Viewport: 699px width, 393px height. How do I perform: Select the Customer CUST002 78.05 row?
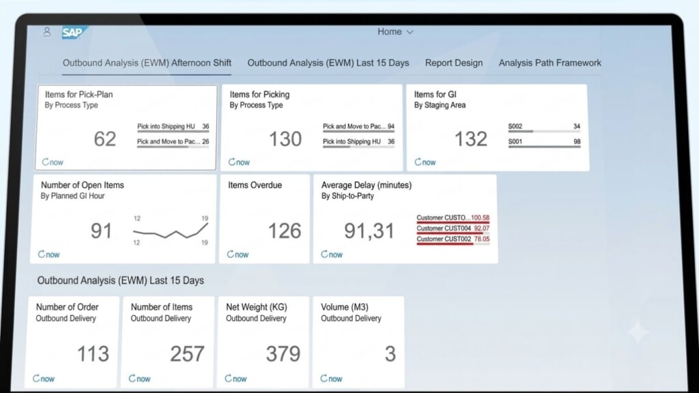453,239
